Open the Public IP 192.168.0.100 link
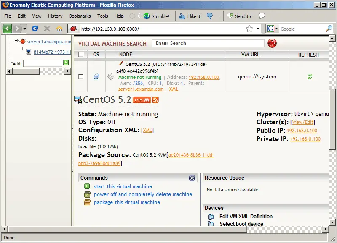 [x=302, y=131]
